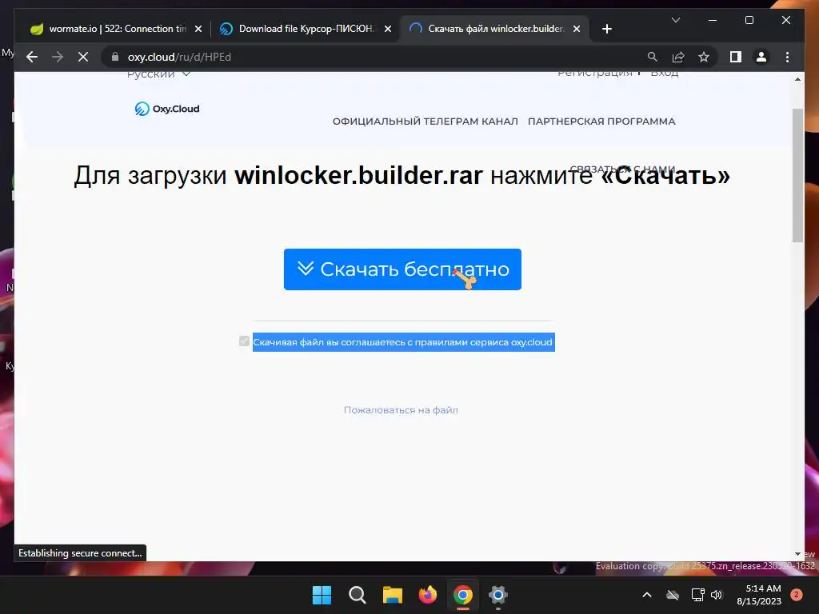The width and height of the screenshot is (819, 614).
Task: Open Chrome's three-dot menu
Action: 787,57
